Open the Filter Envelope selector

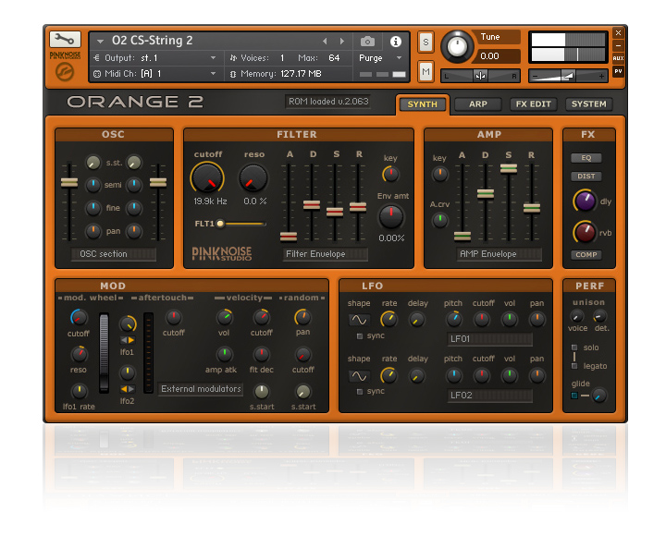[x=326, y=254]
